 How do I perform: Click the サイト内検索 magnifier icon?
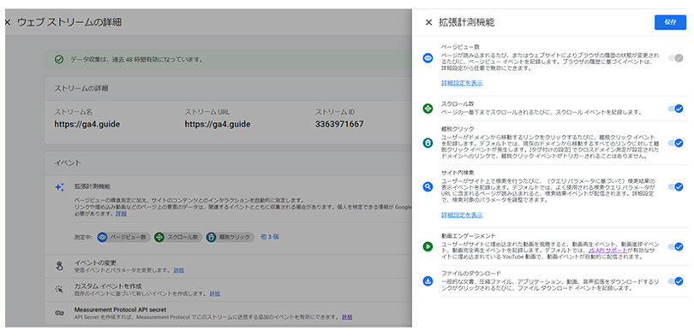click(x=428, y=186)
